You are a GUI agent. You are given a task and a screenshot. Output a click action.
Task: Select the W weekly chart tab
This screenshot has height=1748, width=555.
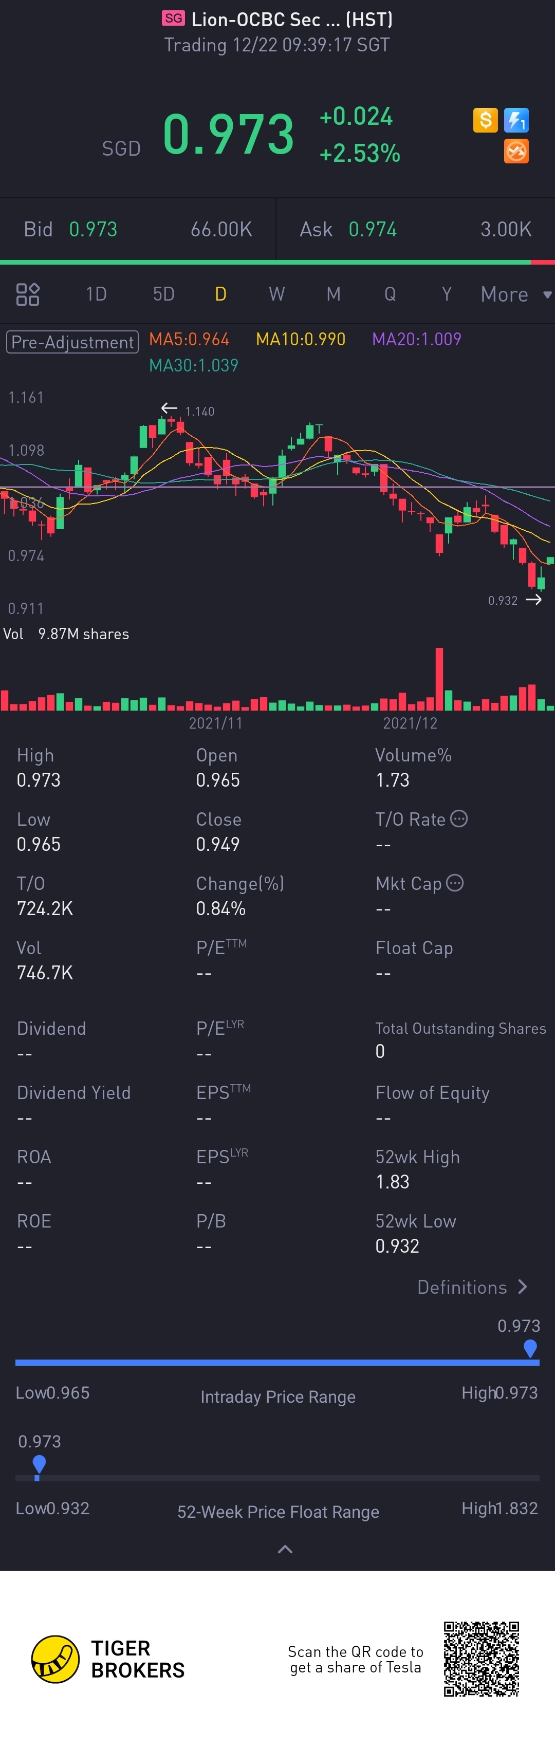276,294
